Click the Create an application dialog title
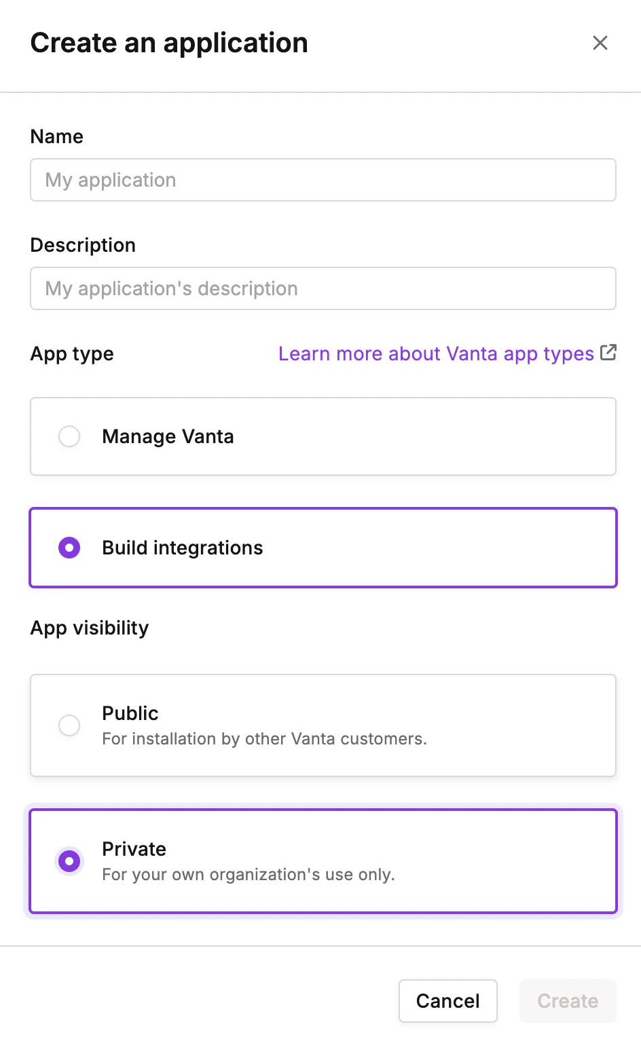This screenshot has height=1041, width=641. tap(168, 43)
